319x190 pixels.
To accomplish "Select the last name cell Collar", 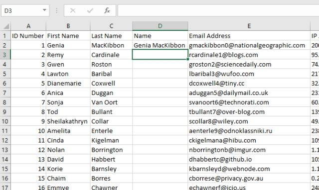I will click(111, 121).
